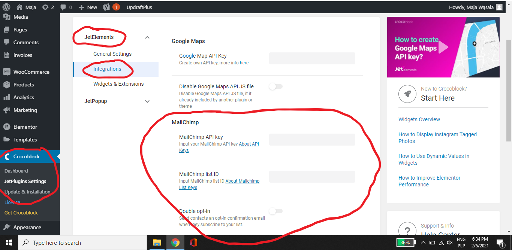The width and height of the screenshot is (512, 250).
Task: Show hidden system tray icons
Action: coord(423,243)
